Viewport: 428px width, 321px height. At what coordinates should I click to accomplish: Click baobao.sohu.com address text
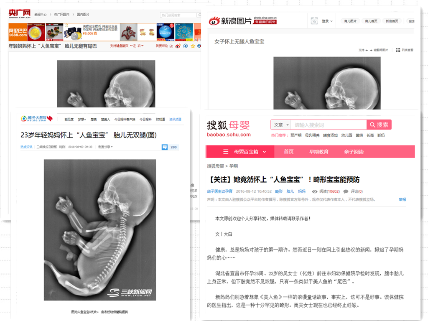(229, 135)
